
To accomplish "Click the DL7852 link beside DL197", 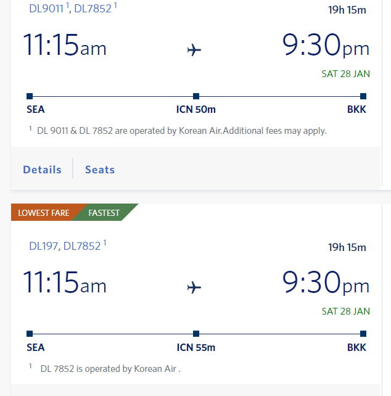I will pos(82,246).
